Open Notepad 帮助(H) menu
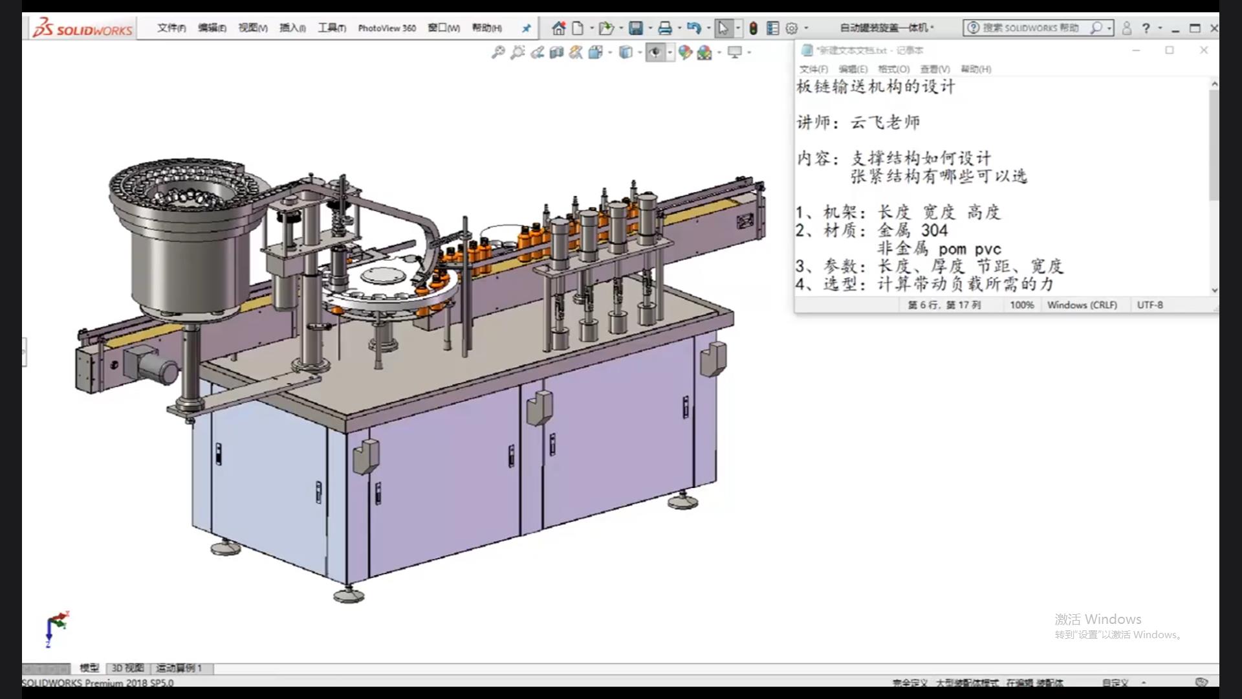Screen dimensions: 1242x699 tap(975, 69)
